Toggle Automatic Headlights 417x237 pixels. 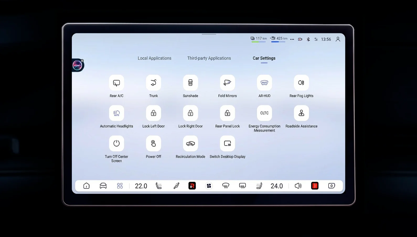click(116, 113)
